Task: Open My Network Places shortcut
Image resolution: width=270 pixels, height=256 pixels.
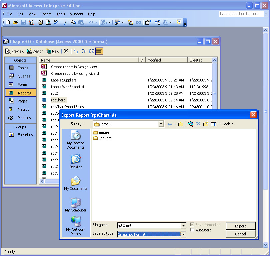Action: pos(76,226)
